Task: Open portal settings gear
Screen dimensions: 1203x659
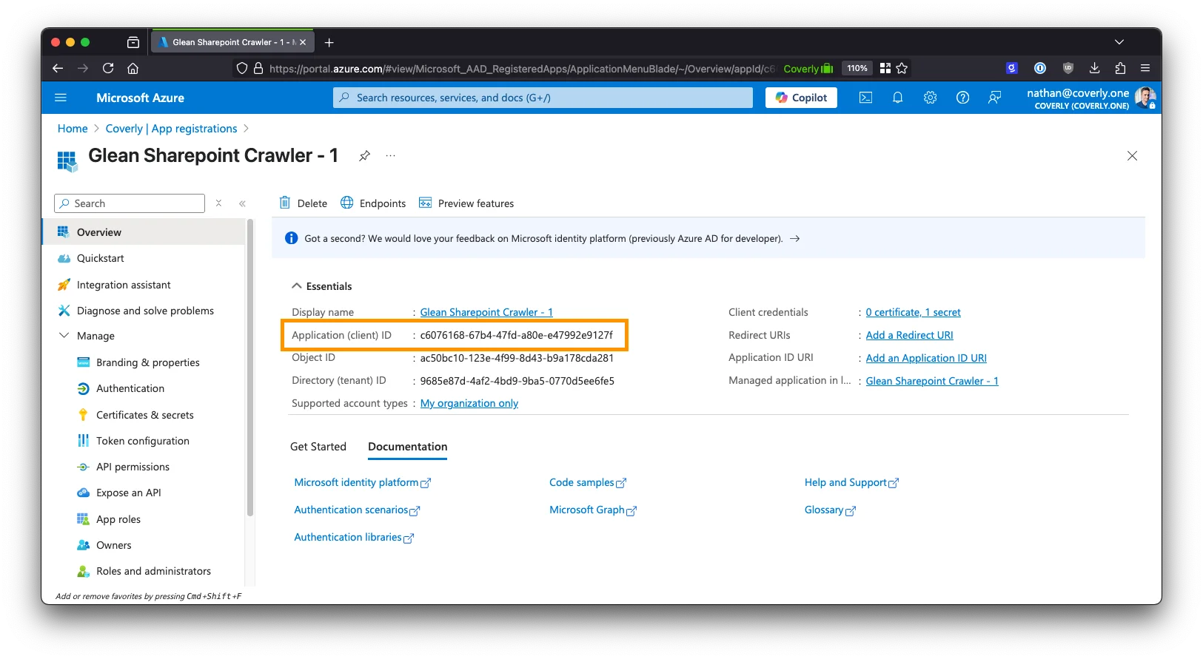Action: (x=930, y=98)
